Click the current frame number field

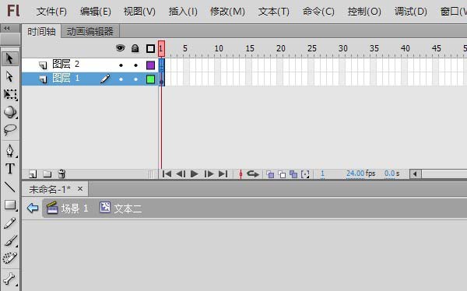point(322,174)
